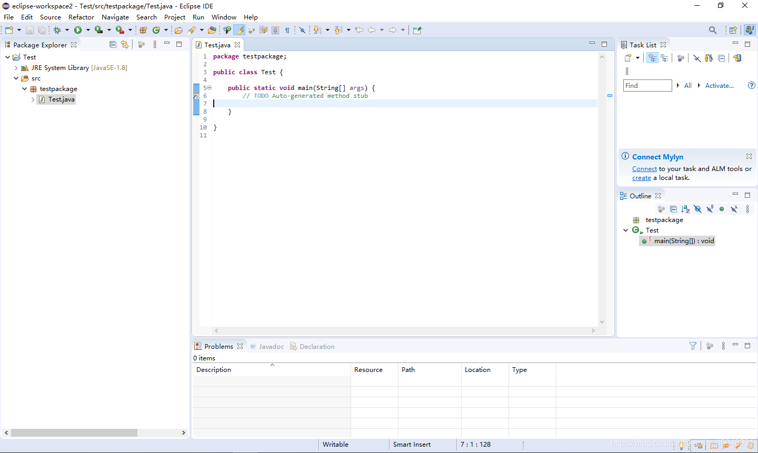The width and height of the screenshot is (758, 453).
Task: Click the Activate... task link
Action: tap(719, 85)
